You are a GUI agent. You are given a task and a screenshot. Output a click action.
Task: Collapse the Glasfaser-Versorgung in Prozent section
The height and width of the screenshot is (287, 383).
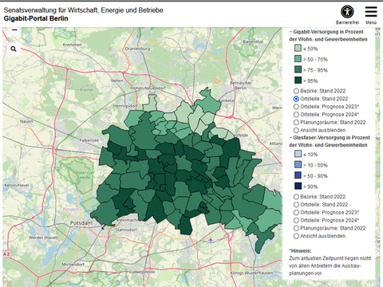[x=330, y=141]
